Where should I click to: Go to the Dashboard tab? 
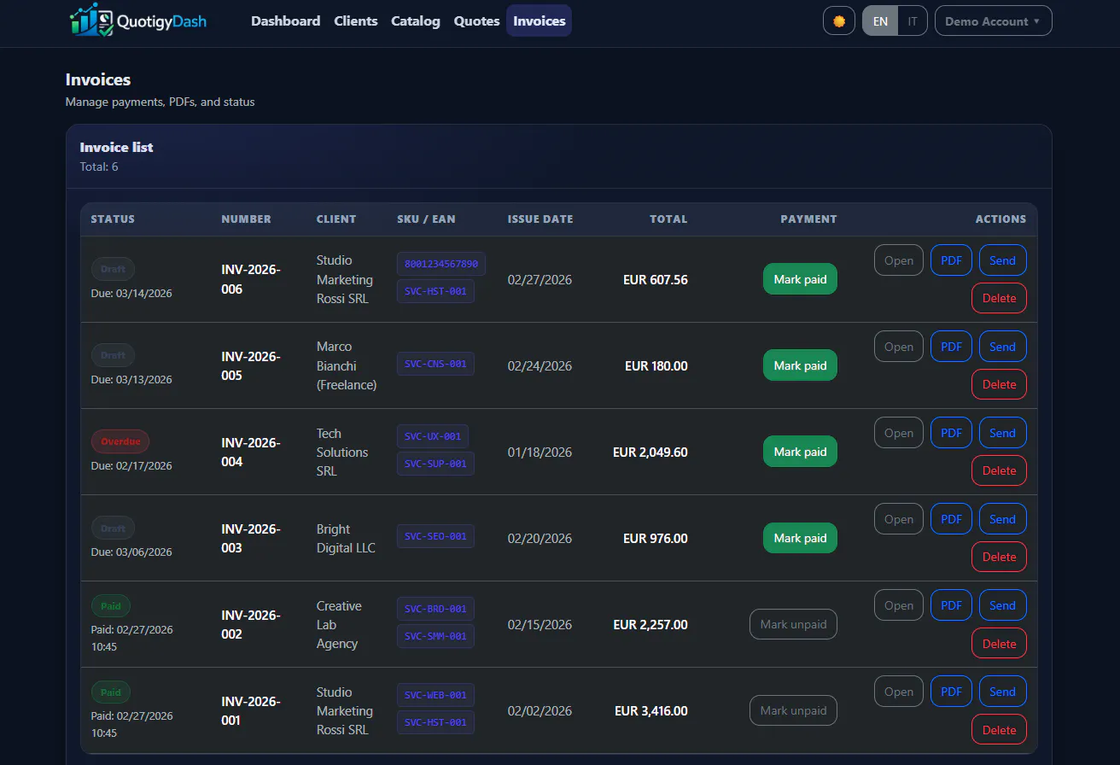[286, 21]
